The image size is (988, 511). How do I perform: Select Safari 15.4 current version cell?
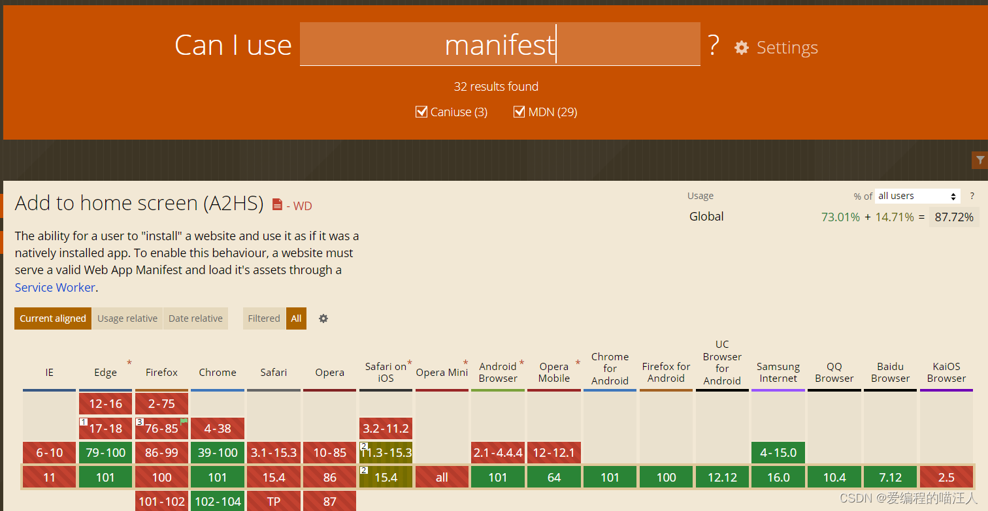(x=273, y=477)
